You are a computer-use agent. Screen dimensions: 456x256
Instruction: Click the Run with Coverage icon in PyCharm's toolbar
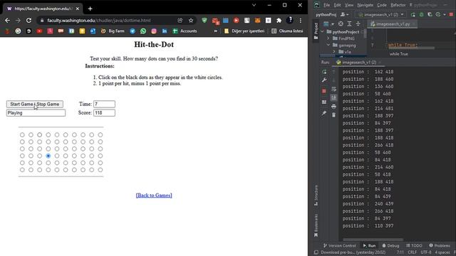coord(430,14)
